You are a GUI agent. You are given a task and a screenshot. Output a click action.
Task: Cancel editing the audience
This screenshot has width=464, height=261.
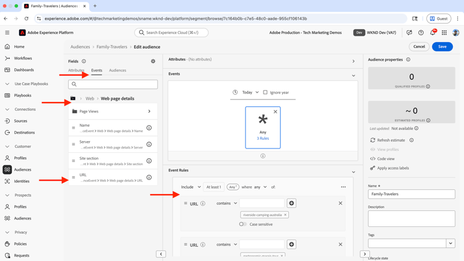pos(419,47)
